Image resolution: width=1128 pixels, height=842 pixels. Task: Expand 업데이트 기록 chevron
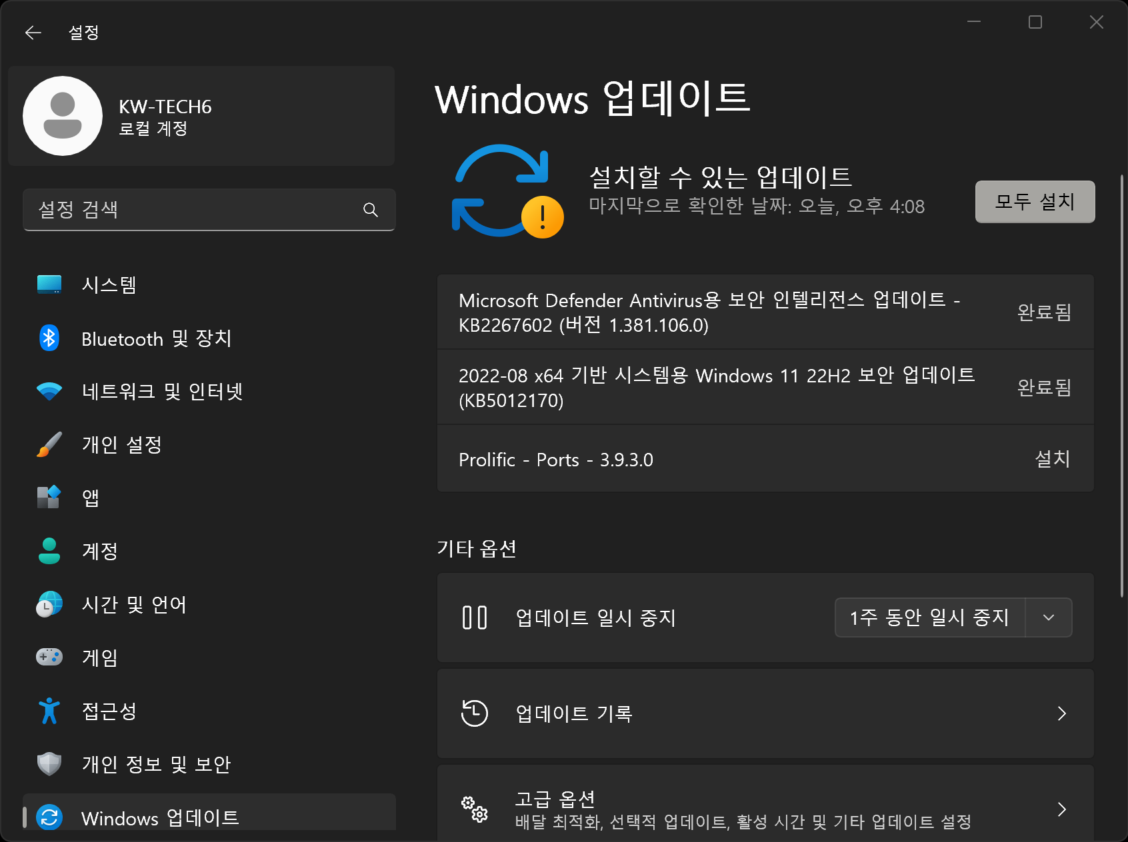(x=1062, y=713)
